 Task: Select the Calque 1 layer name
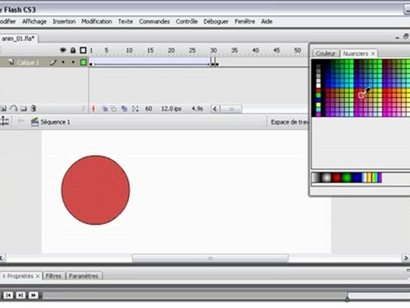pyautogui.click(x=28, y=62)
